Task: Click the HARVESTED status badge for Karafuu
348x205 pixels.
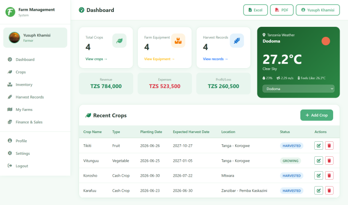Action: click(291, 191)
